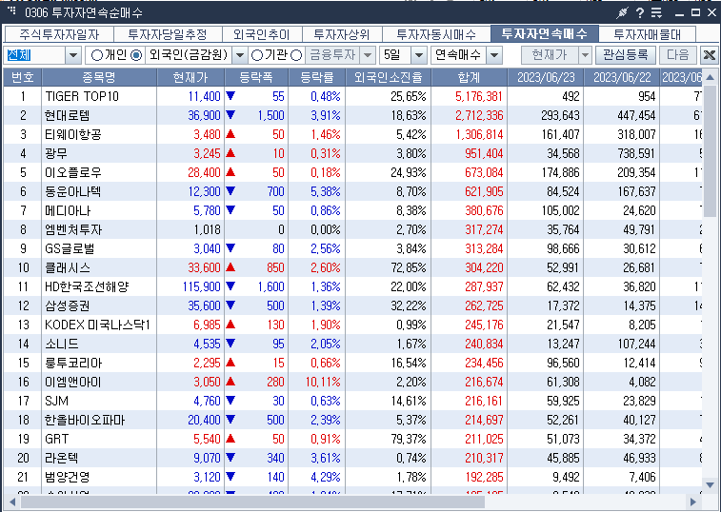Screen dimensions: 721x512
Task: Select the 클래시스 stock name
Action: pos(67,267)
